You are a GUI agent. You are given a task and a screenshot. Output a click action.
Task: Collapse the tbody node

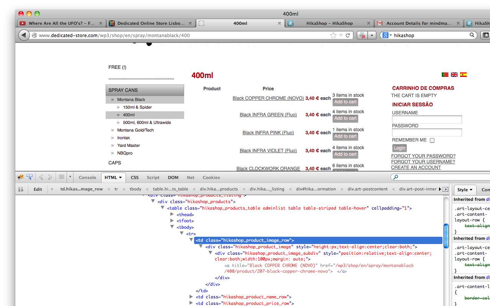172,227
